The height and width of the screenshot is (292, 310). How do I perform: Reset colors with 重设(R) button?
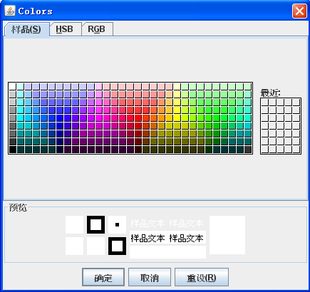tap(202, 277)
